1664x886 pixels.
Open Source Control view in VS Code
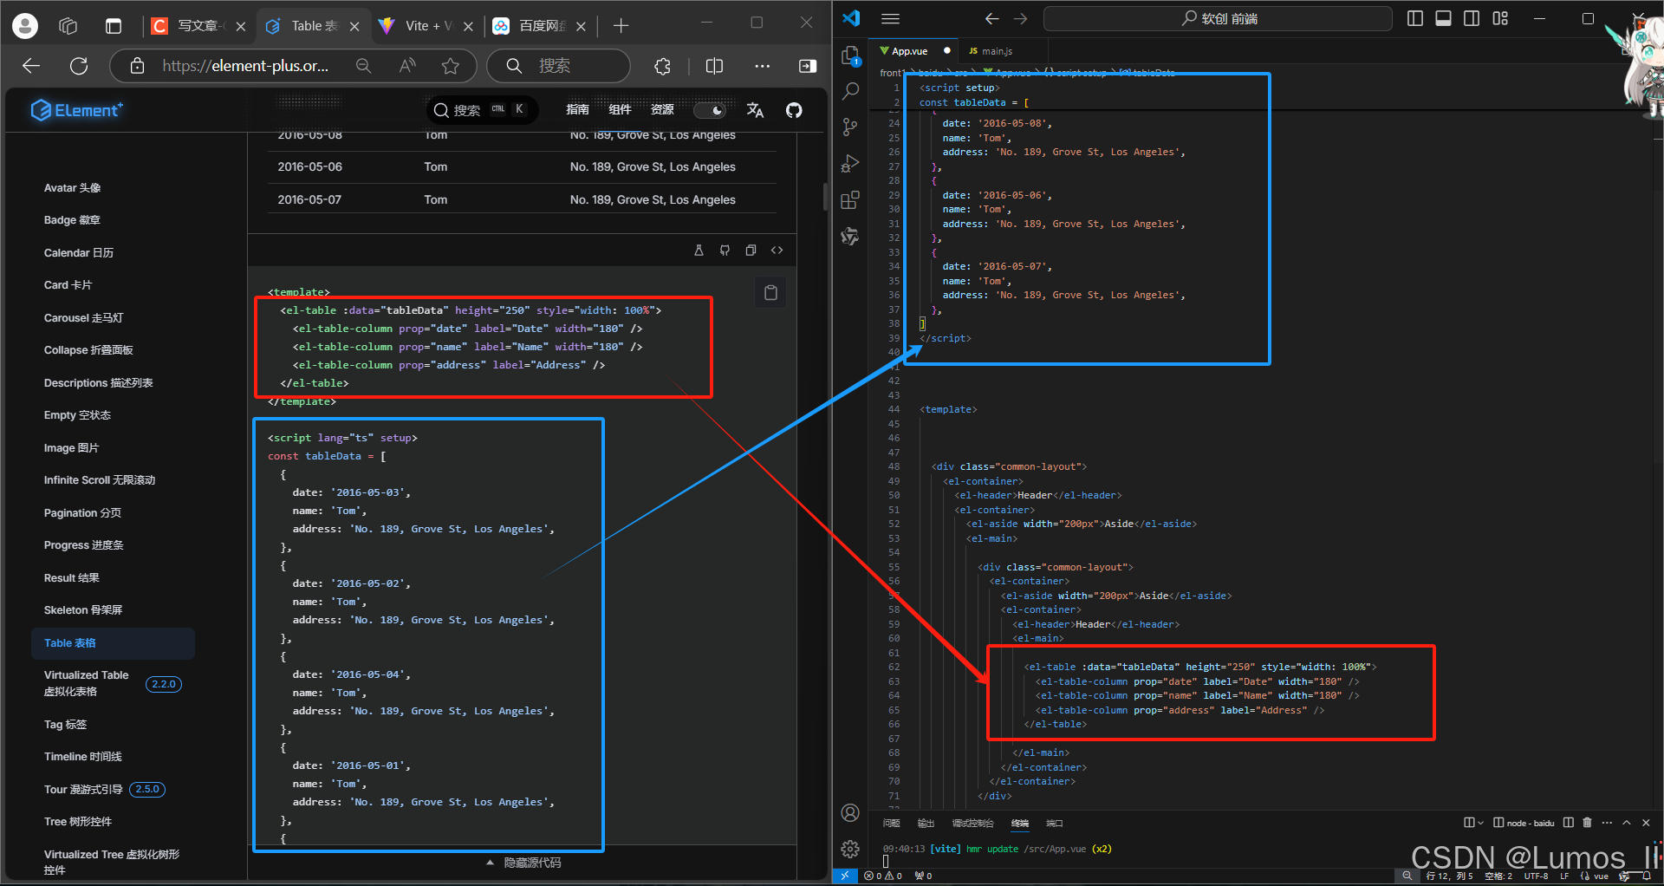tap(850, 127)
